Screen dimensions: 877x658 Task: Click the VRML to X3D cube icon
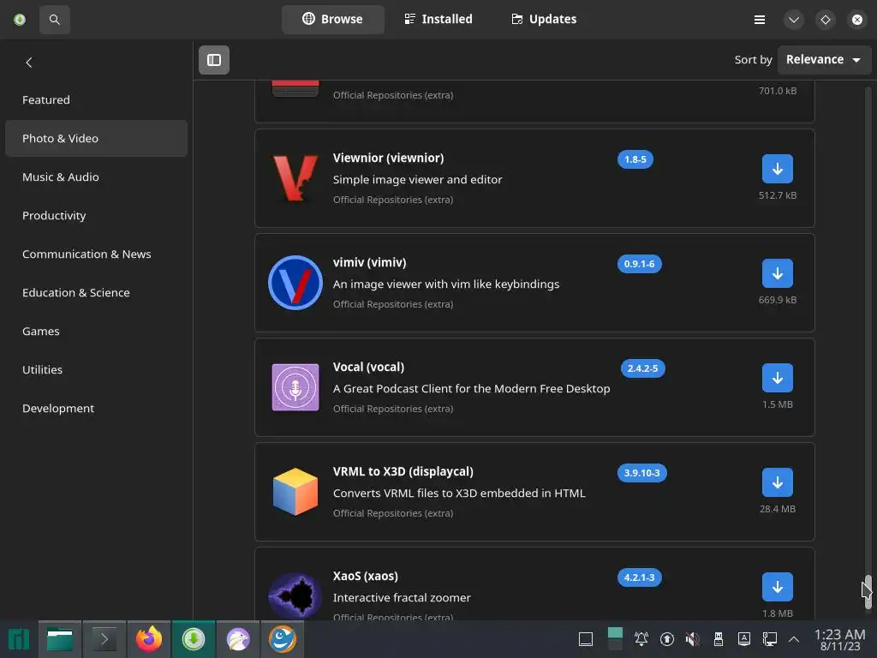coord(295,492)
